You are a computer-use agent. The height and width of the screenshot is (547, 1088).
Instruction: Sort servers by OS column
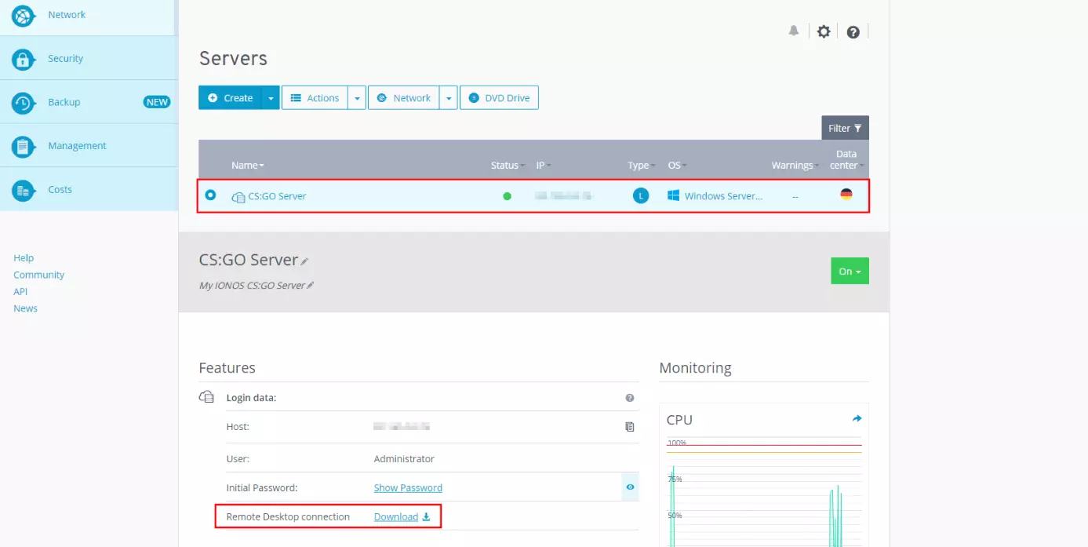point(677,165)
